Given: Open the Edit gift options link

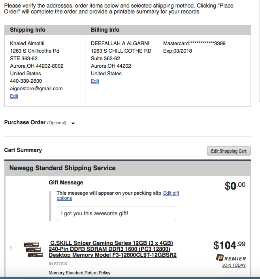Looking at the screenshot, I should [x=171, y=193].
